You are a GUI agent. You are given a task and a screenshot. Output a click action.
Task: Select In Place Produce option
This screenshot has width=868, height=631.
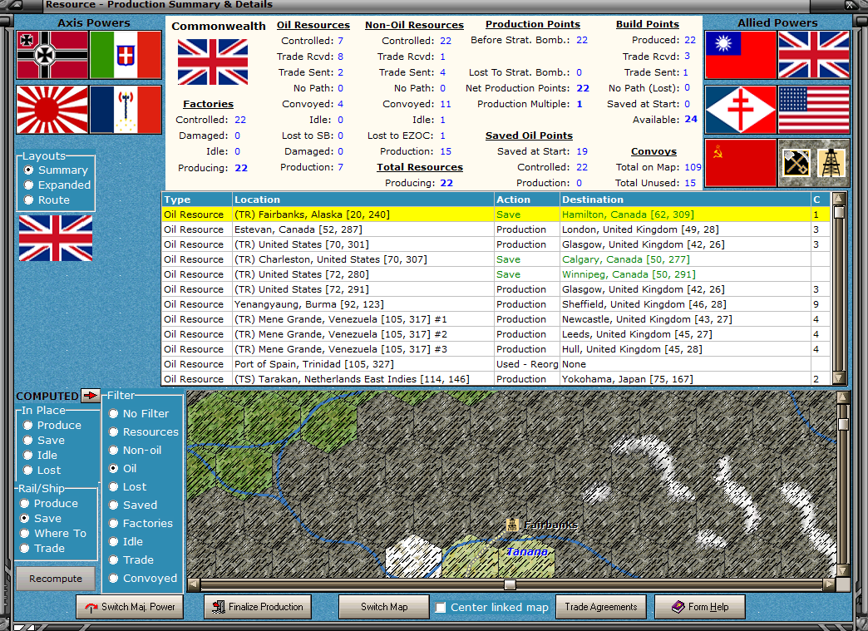(52, 425)
